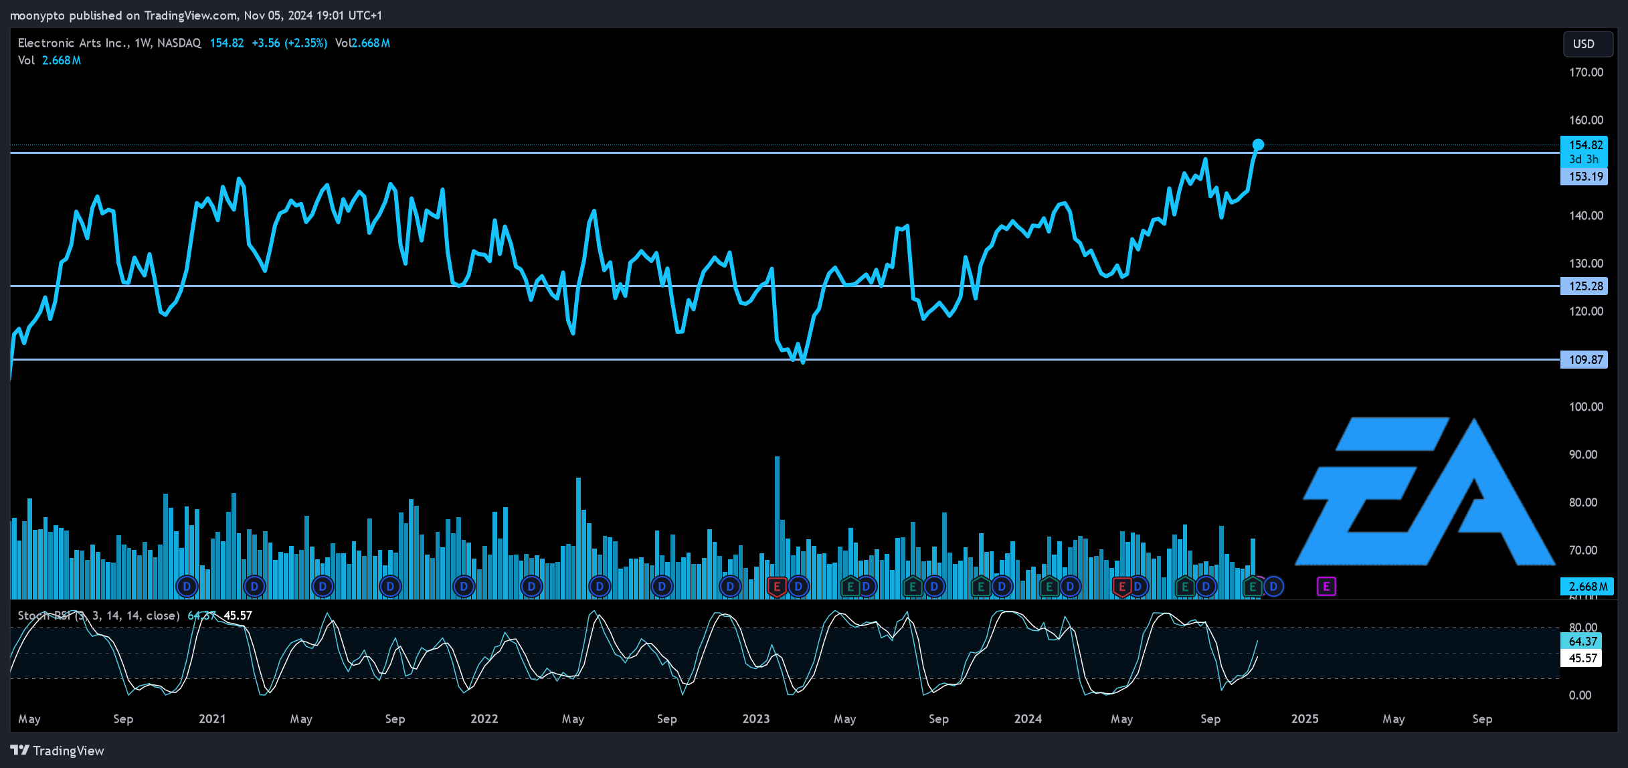Click the Stoch RSI indicator legend

[98, 615]
